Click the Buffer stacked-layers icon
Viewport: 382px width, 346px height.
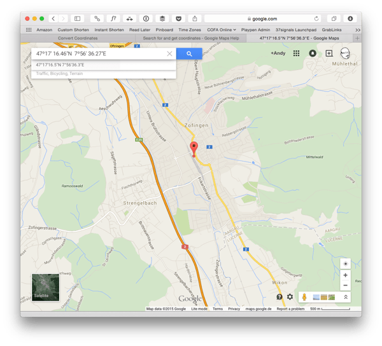162,18
